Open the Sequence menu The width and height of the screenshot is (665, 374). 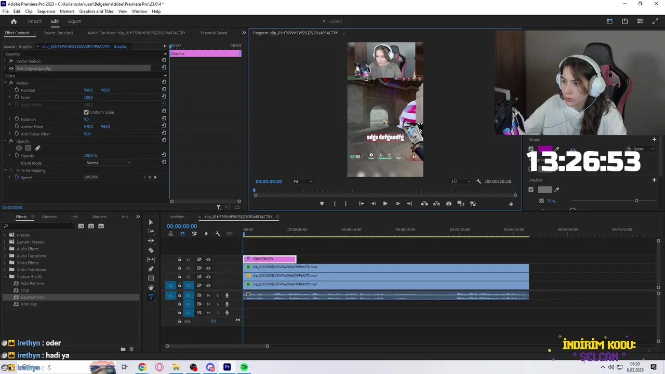(46, 11)
